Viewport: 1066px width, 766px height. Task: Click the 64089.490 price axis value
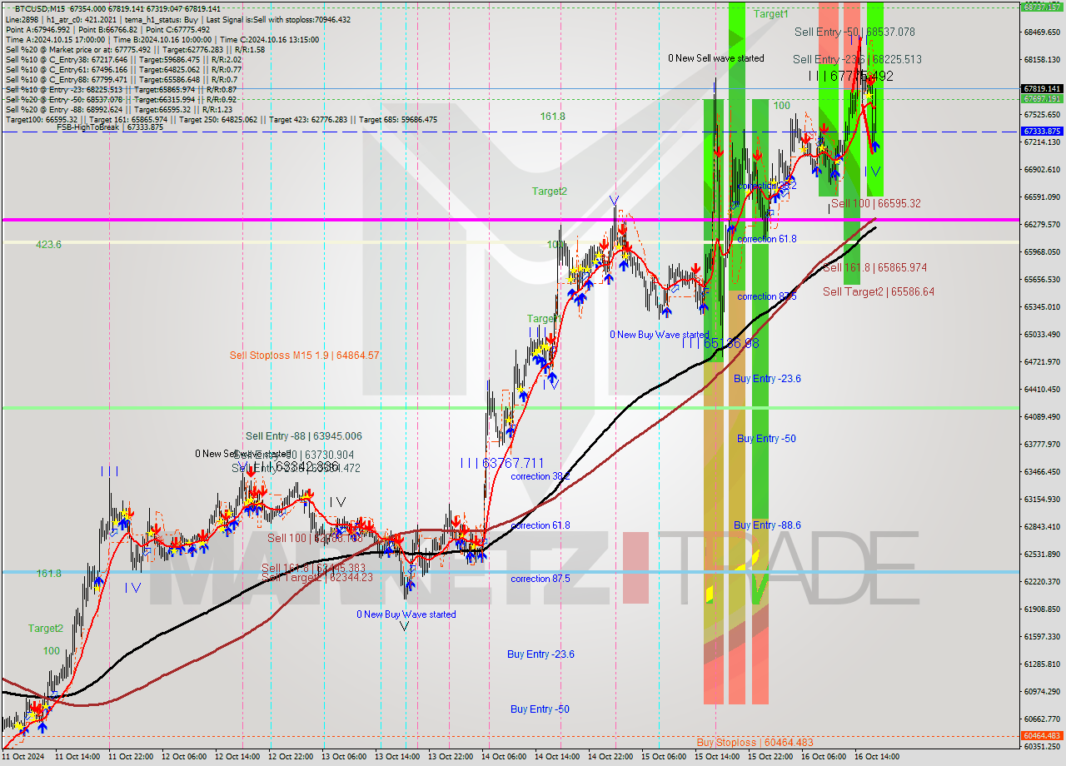click(x=1042, y=416)
